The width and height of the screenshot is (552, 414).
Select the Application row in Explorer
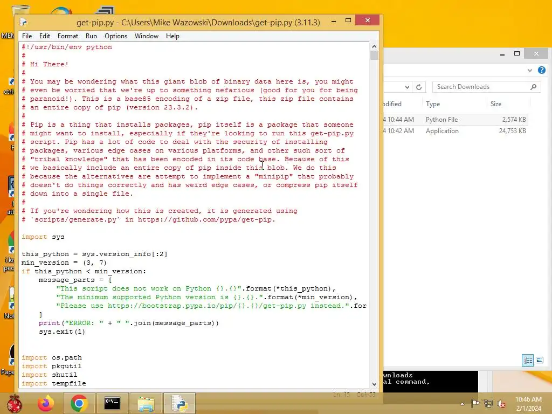(x=456, y=131)
